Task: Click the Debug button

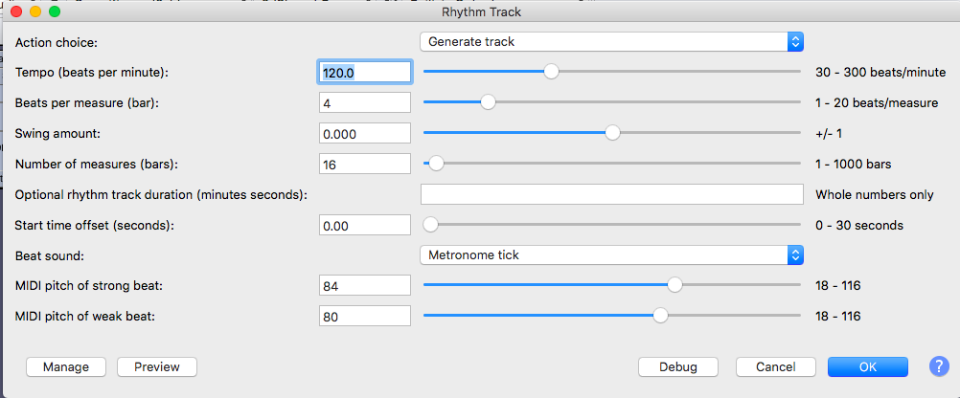Action: tap(679, 367)
